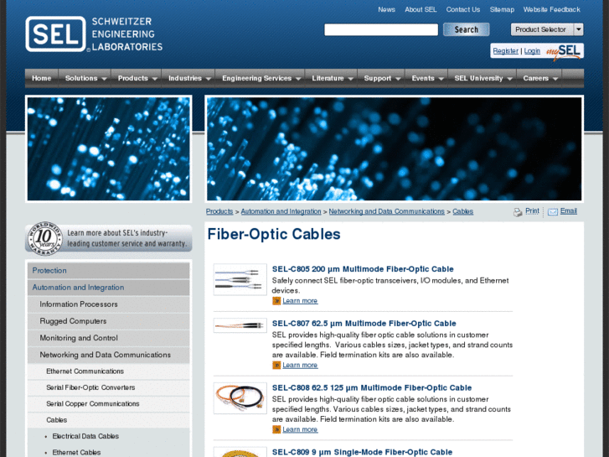Click the search text field

(x=381, y=29)
